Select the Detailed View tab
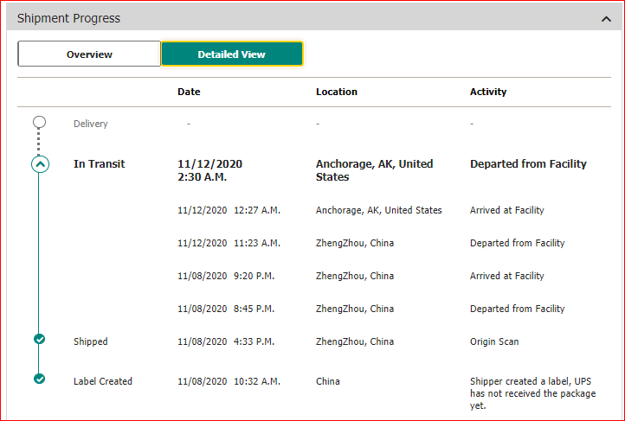 point(231,54)
